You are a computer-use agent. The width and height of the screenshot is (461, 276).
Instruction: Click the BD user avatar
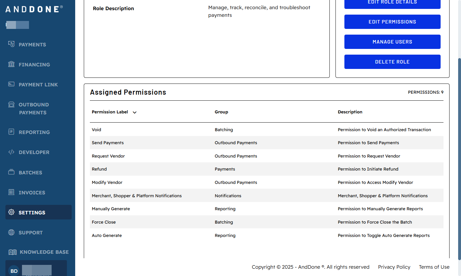[x=14, y=271]
